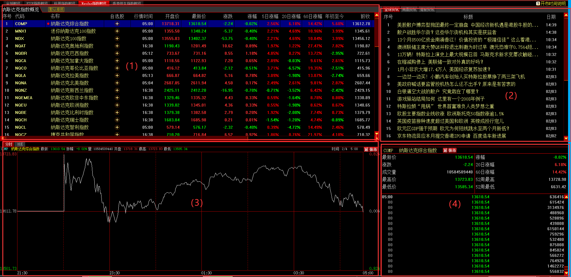Switch to 标普指数概览 tab
Image resolution: width=571 pixels, height=277 pixels.
[64, 3]
